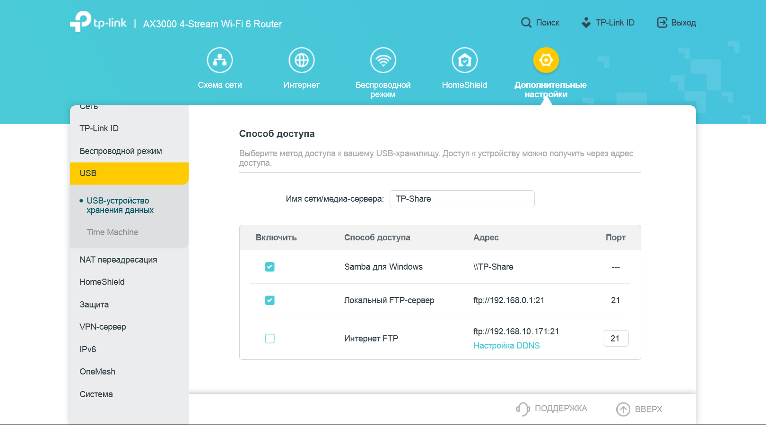
Task: Open the Дополнительные настройки gear icon
Action: point(546,60)
